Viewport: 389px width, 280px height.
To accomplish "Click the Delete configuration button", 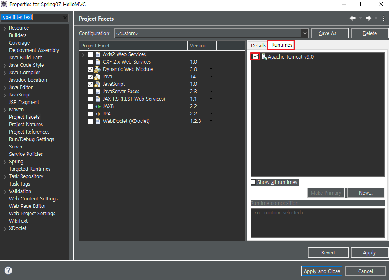I will [369, 33].
